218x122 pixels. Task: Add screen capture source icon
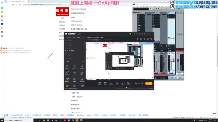[99, 83]
